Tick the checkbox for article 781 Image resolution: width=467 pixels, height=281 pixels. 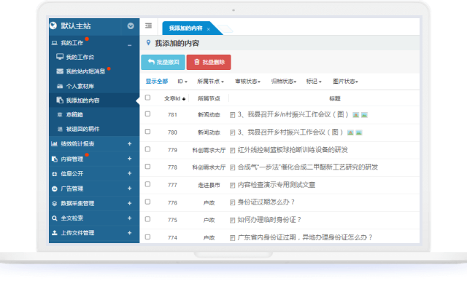pyautogui.click(x=147, y=114)
